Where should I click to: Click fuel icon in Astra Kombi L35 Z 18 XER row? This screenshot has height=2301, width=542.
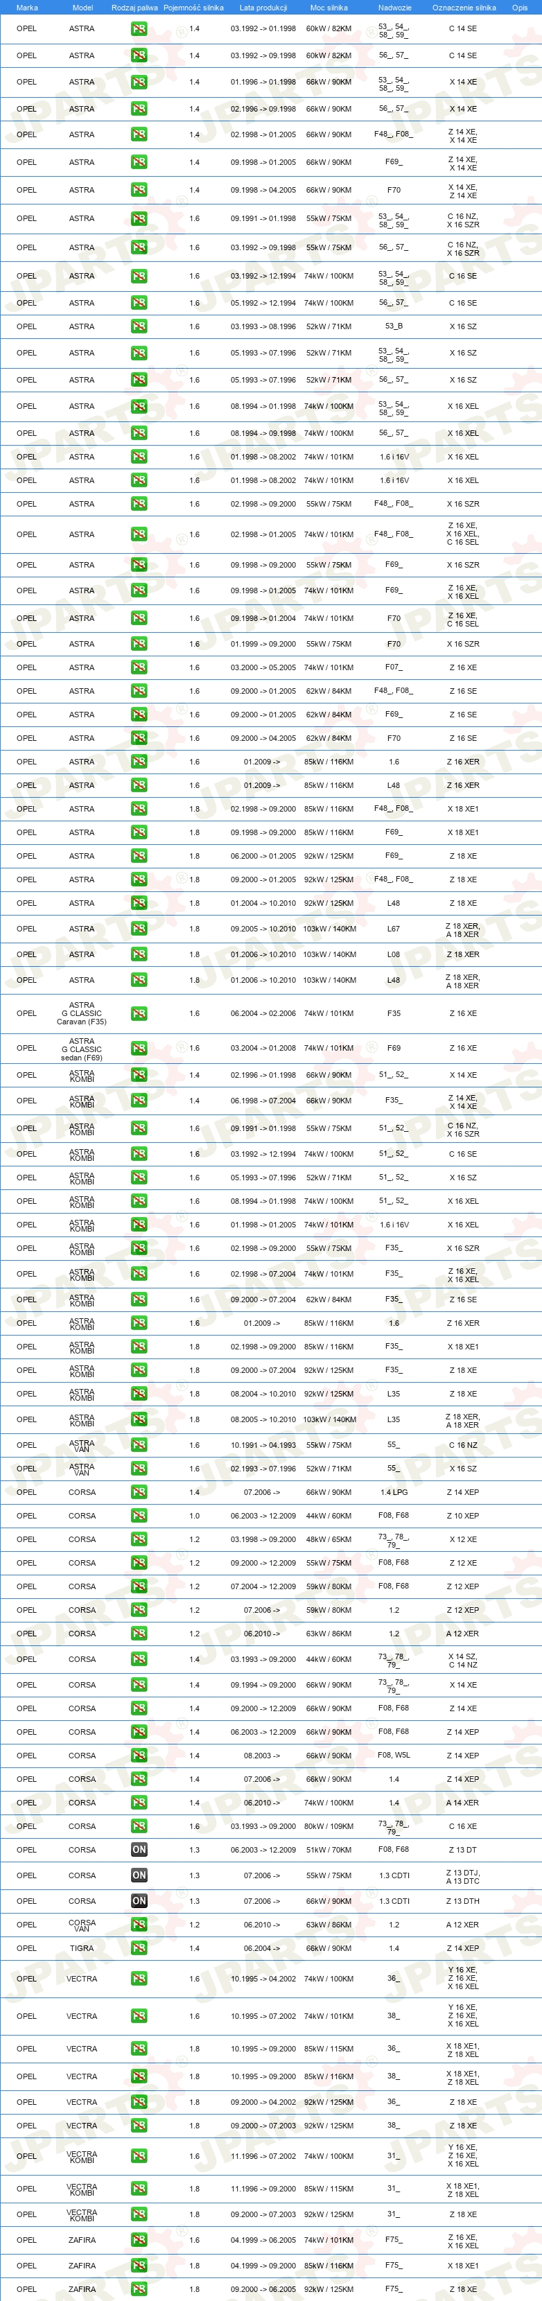click(139, 1419)
